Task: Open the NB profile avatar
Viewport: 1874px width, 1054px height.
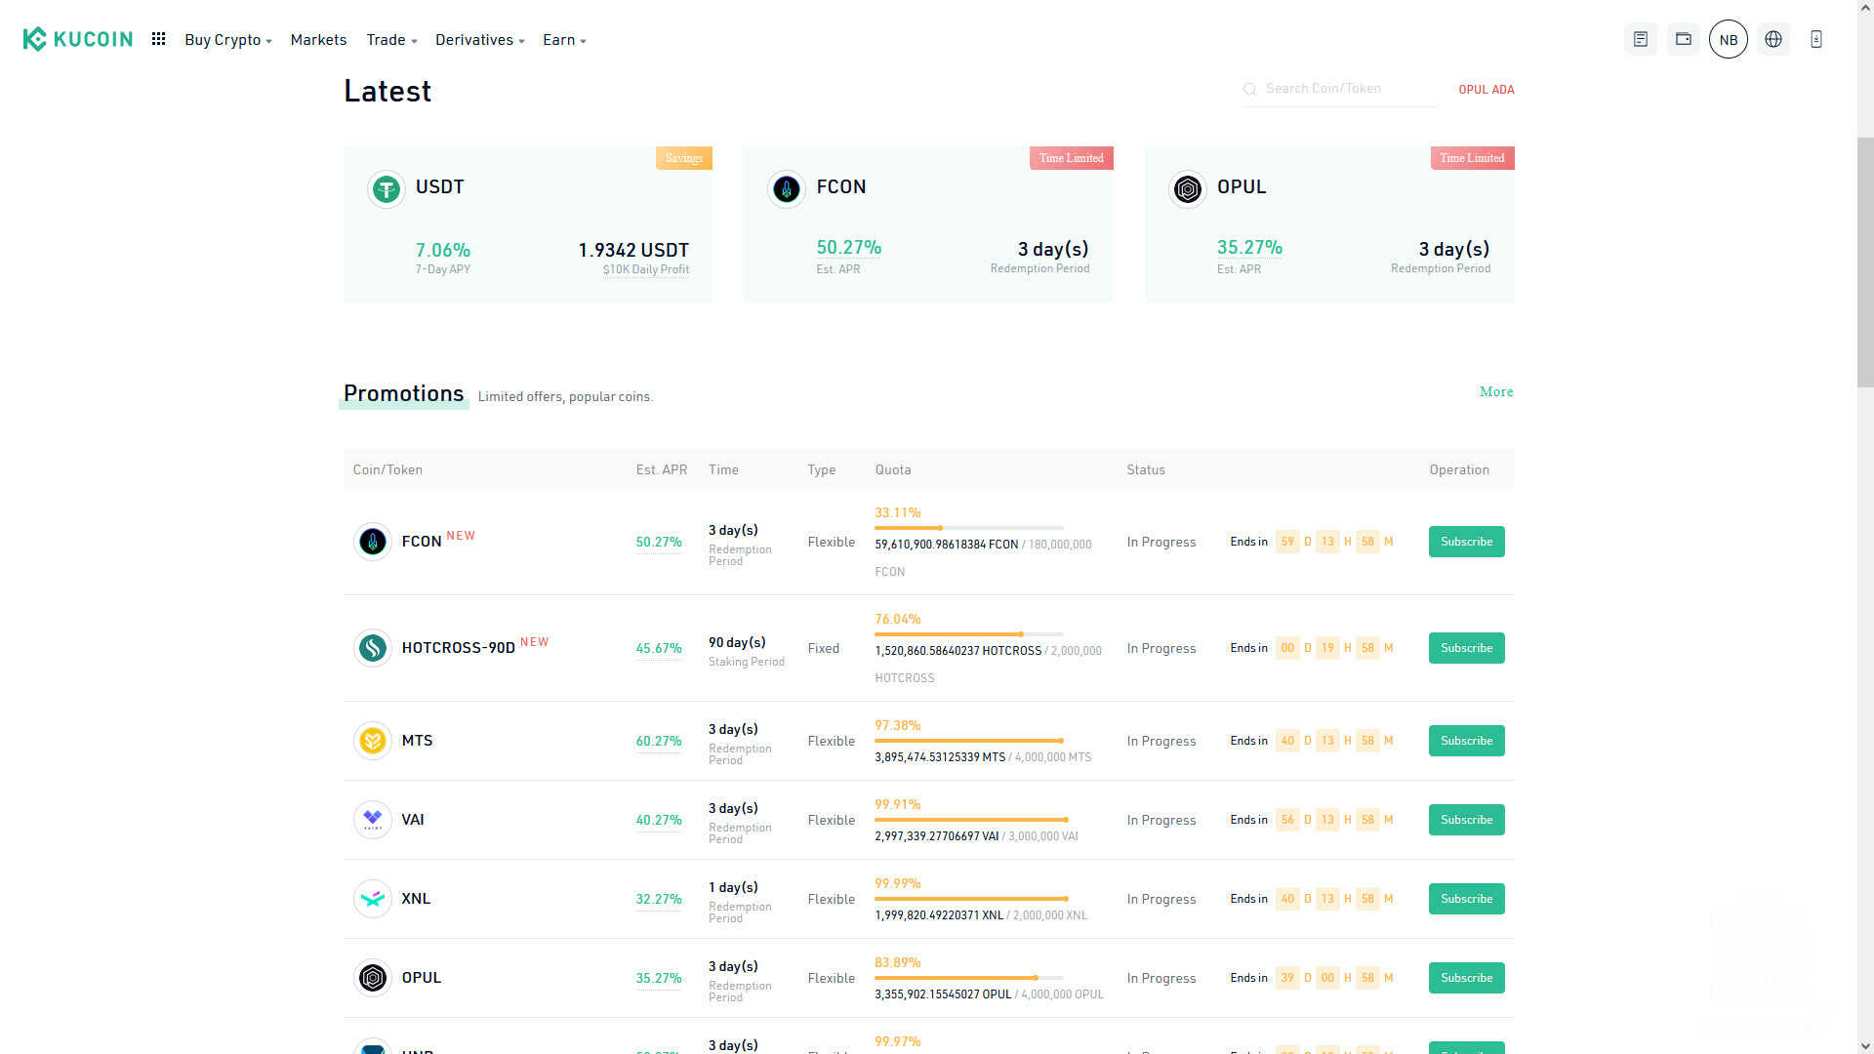Action: 1729,39
